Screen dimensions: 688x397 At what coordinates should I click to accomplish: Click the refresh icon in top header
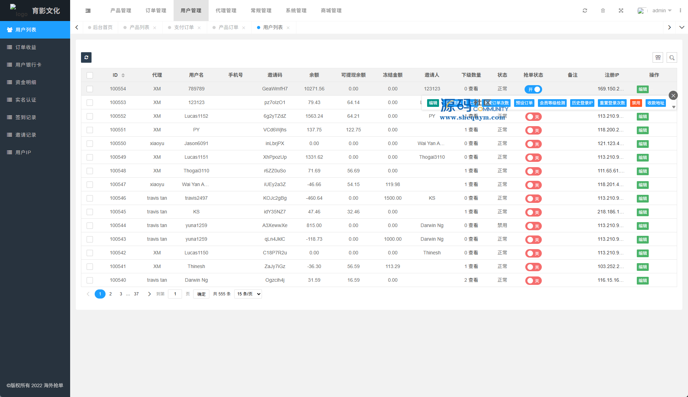coord(585,11)
